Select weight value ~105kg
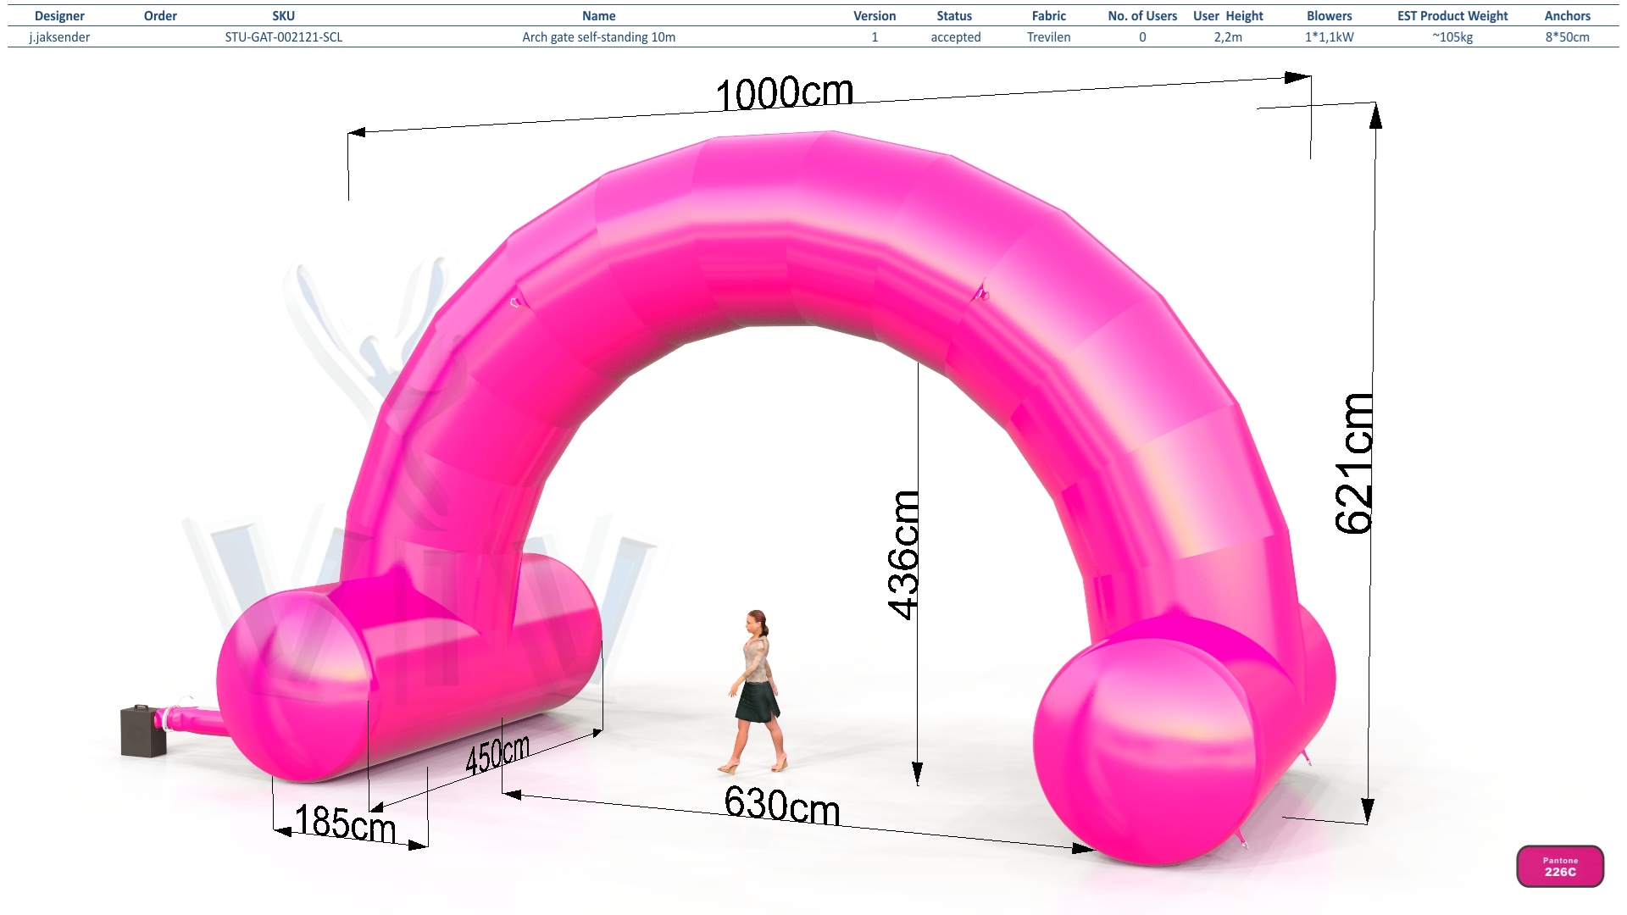Image resolution: width=1627 pixels, height=915 pixels. [1452, 37]
